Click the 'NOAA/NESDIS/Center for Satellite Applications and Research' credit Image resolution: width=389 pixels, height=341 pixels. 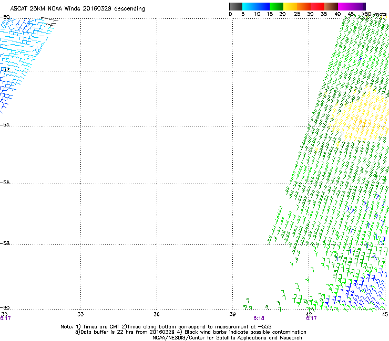click(x=227, y=338)
